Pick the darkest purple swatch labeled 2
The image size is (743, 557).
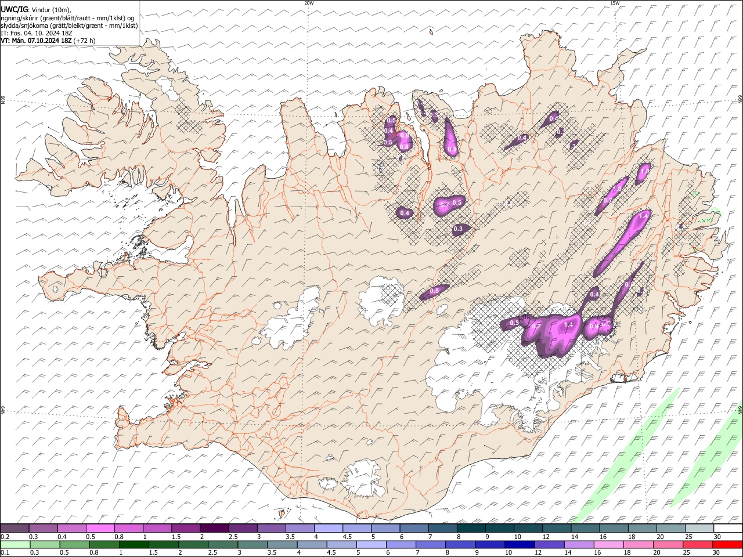pyautogui.click(x=214, y=528)
